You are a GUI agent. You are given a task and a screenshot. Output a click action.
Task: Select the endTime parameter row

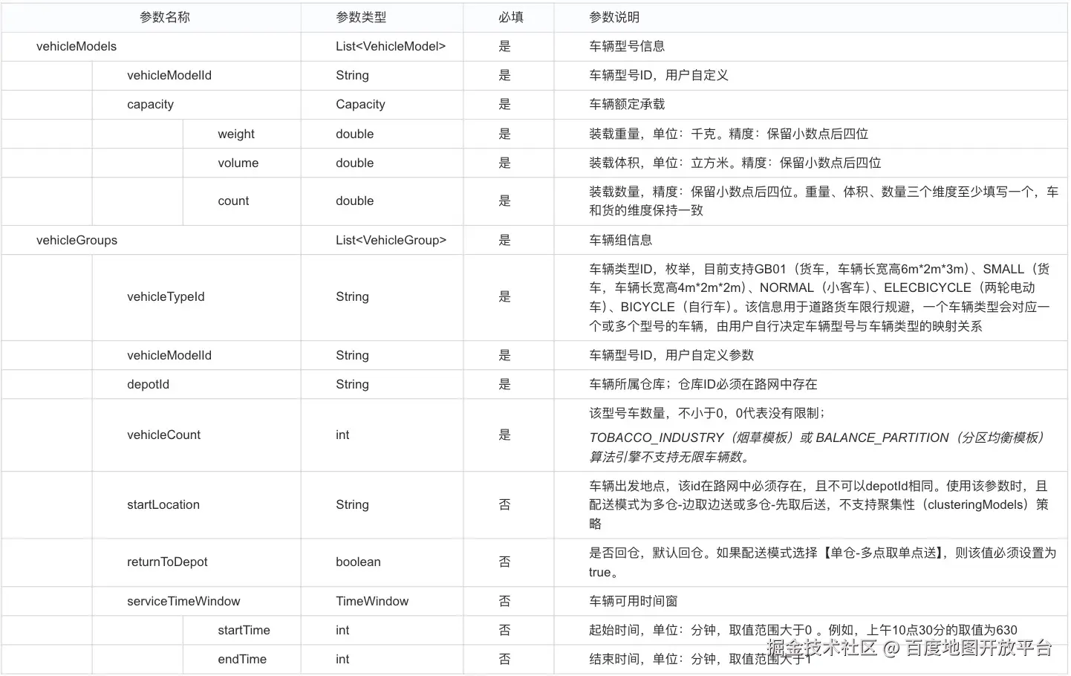click(241, 659)
